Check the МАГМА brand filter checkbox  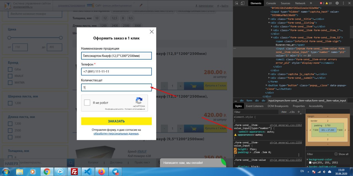click(x=10, y=82)
